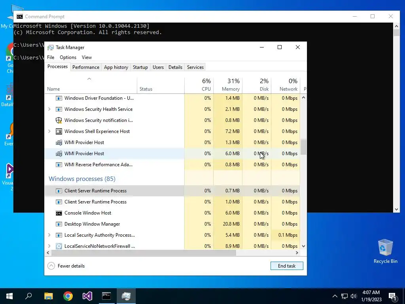Click the Command Prompt title bar icon
405x304 pixels.
(20, 17)
